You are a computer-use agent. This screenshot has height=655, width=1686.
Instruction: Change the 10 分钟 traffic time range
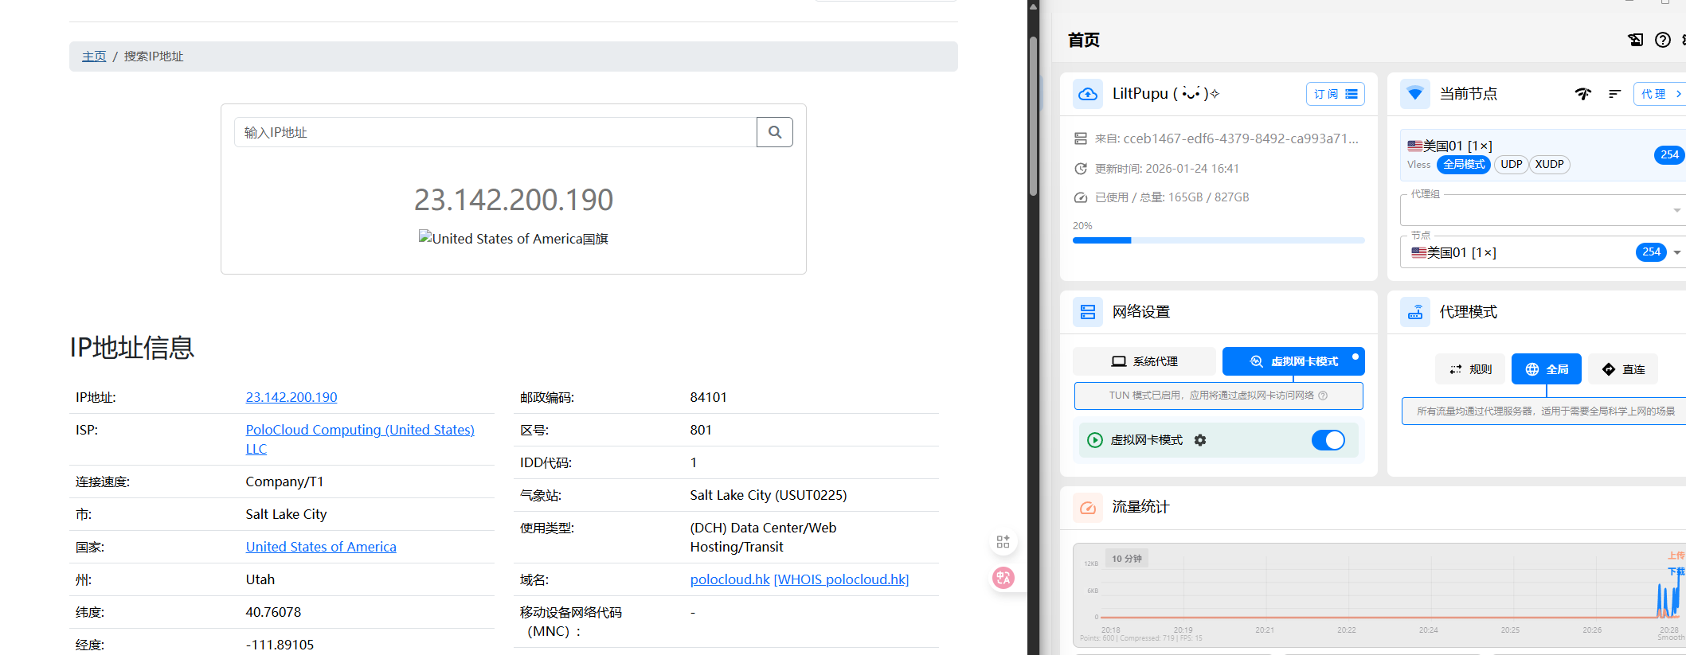1126,559
